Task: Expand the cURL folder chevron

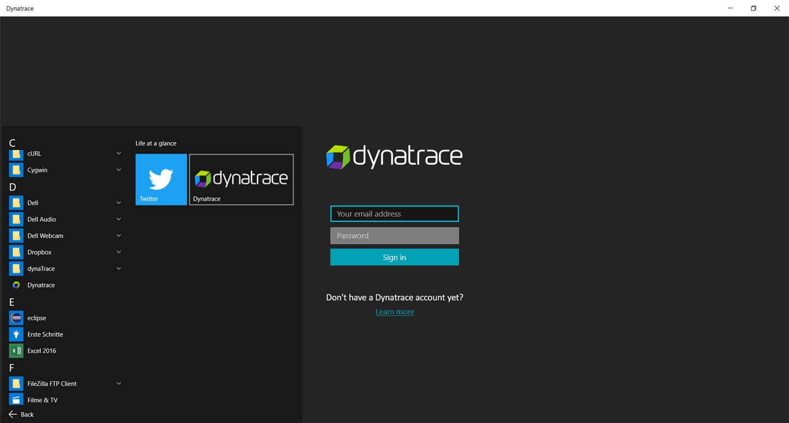Action: pos(119,153)
